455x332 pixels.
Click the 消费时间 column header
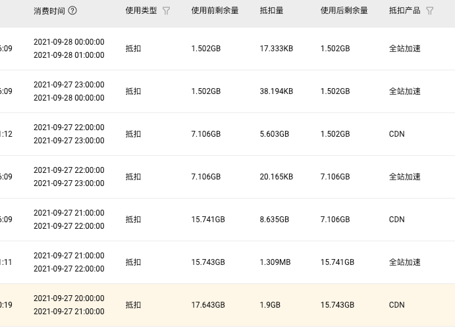(49, 11)
